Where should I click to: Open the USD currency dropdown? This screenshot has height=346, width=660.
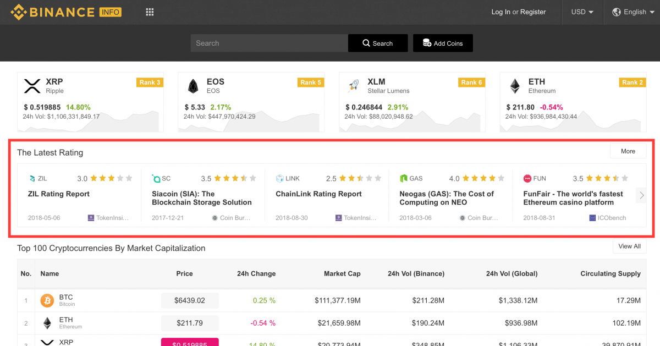pyautogui.click(x=582, y=12)
